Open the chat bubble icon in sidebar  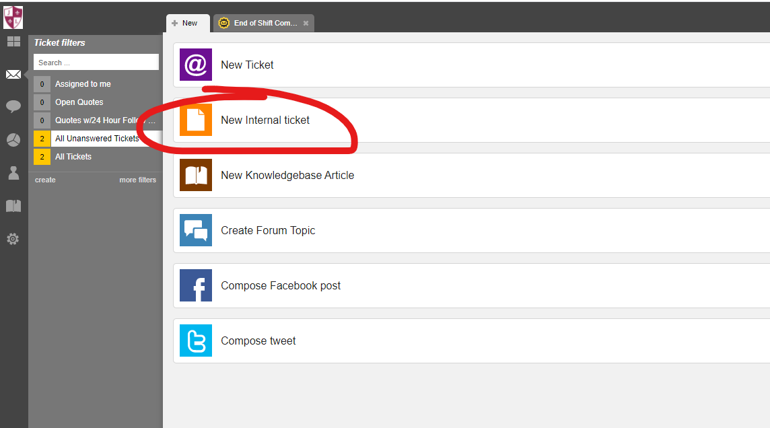13,106
